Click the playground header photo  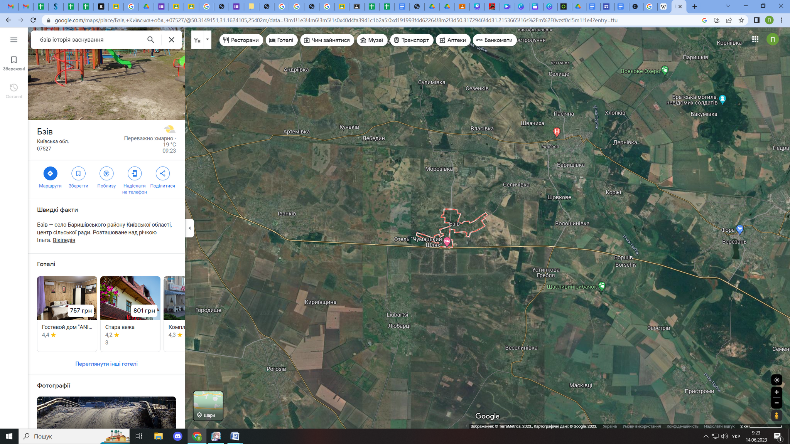click(x=106, y=85)
